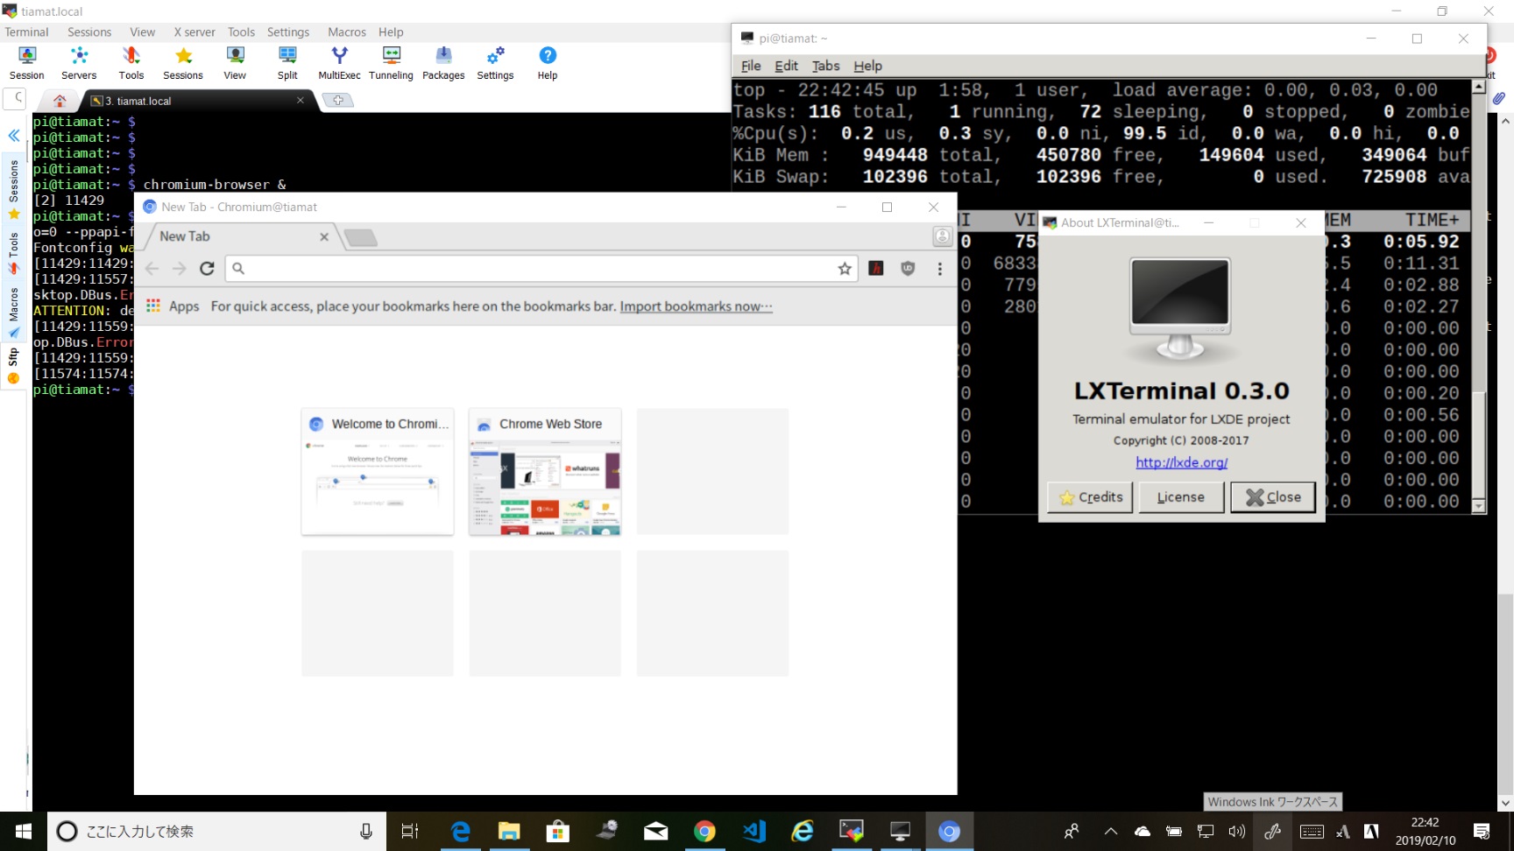Screen dimensions: 1514x851
Task: Close the New Tab in Chromium
Action: 324,236
